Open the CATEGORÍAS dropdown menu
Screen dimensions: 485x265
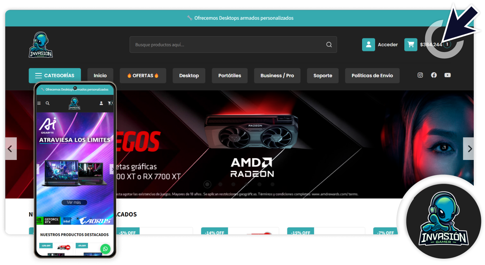[55, 76]
